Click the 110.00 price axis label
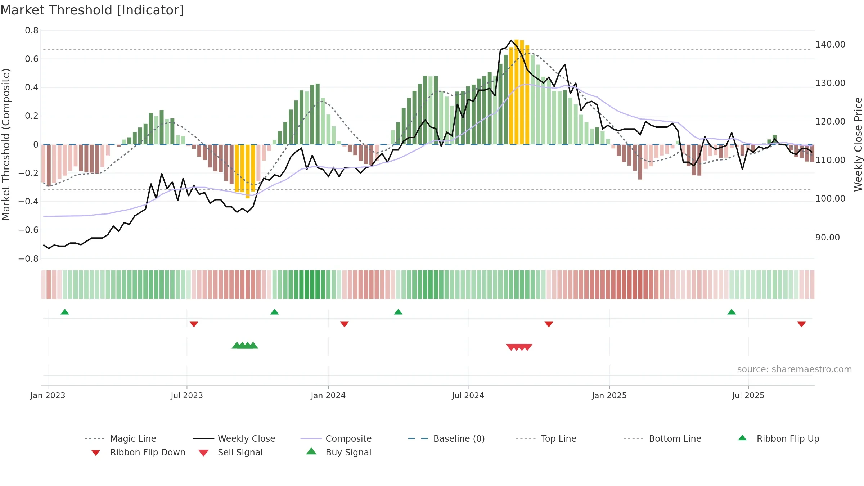864x486 pixels. [x=831, y=160]
